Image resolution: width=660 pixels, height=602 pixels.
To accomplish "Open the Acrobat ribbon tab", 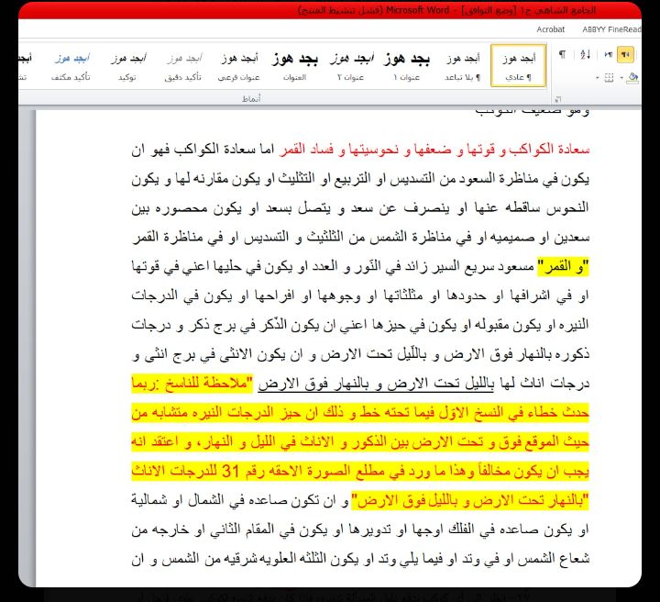I will [x=550, y=29].
